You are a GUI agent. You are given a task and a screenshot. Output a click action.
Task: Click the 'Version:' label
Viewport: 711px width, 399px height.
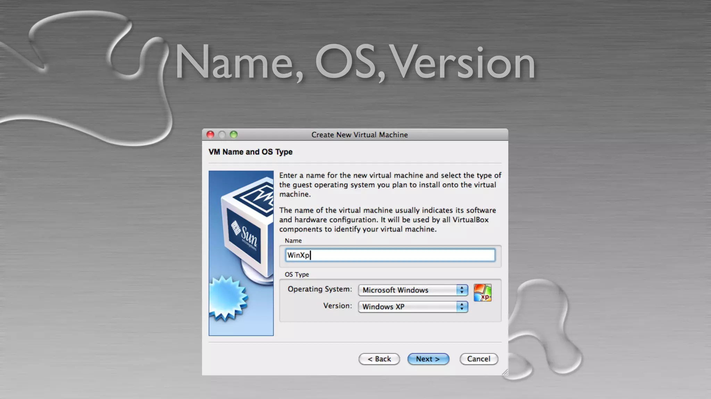(337, 306)
